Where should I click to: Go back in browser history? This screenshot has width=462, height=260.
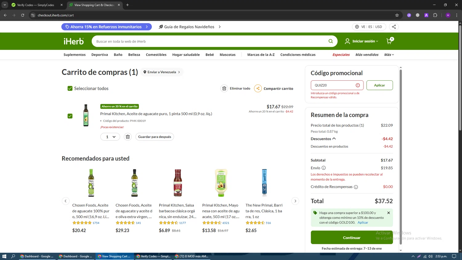pos(5,15)
